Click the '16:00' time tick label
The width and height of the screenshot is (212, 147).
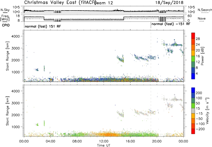[130, 141]
